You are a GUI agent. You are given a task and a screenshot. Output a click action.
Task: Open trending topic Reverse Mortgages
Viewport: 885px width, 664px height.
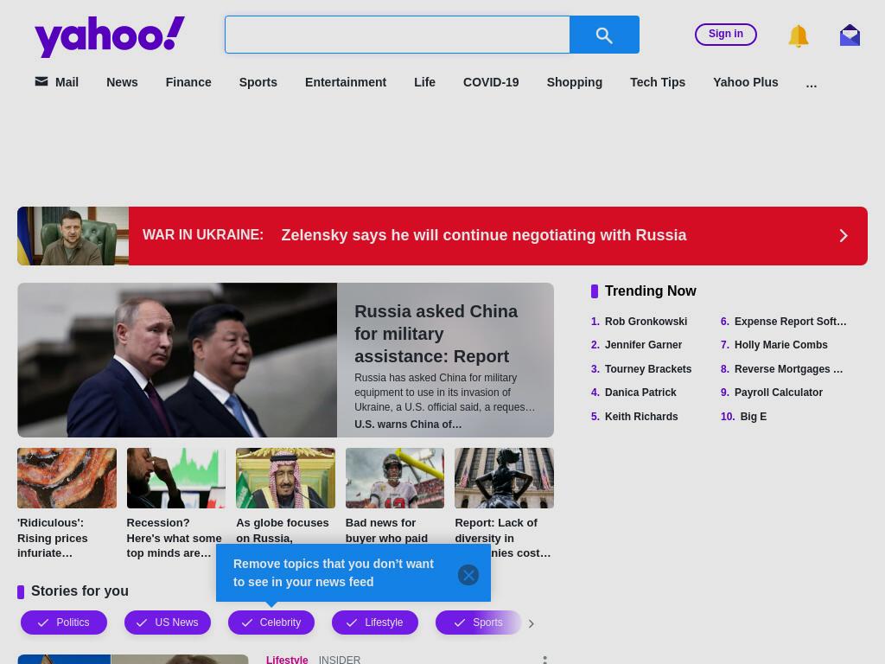point(788,368)
